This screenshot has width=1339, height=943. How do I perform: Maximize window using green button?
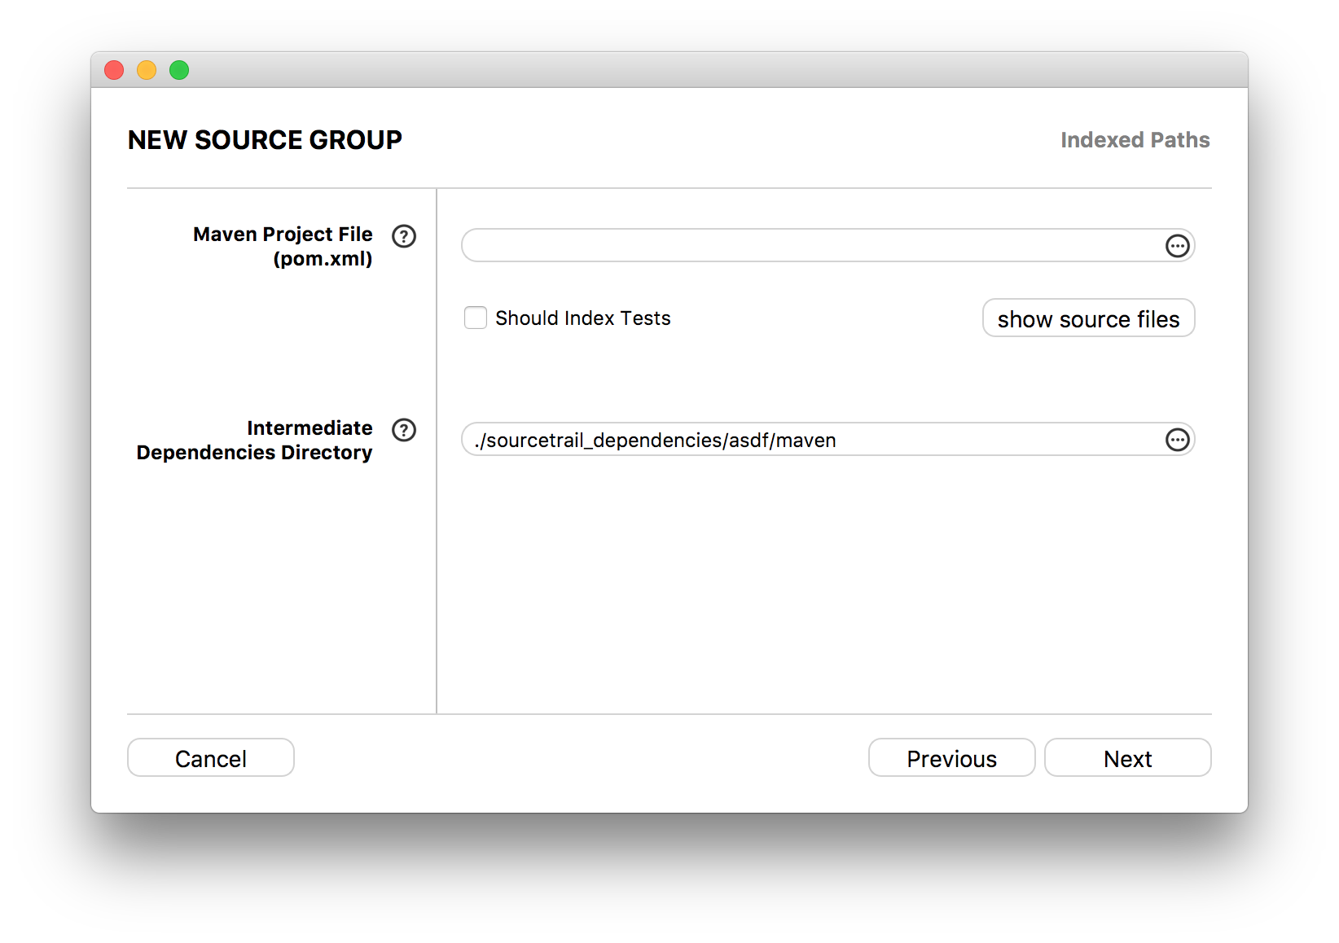(x=179, y=71)
